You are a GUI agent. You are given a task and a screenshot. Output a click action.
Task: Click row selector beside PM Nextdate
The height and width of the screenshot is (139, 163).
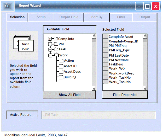(106, 60)
